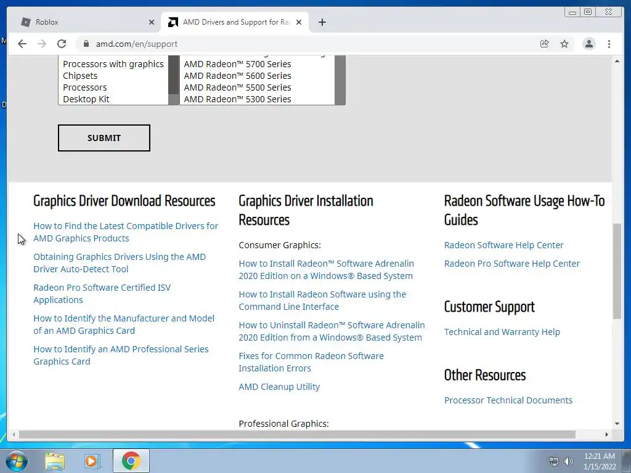Select the AMD Drivers and Support tab
Screen dimensions: 631x473
coord(235,22)
